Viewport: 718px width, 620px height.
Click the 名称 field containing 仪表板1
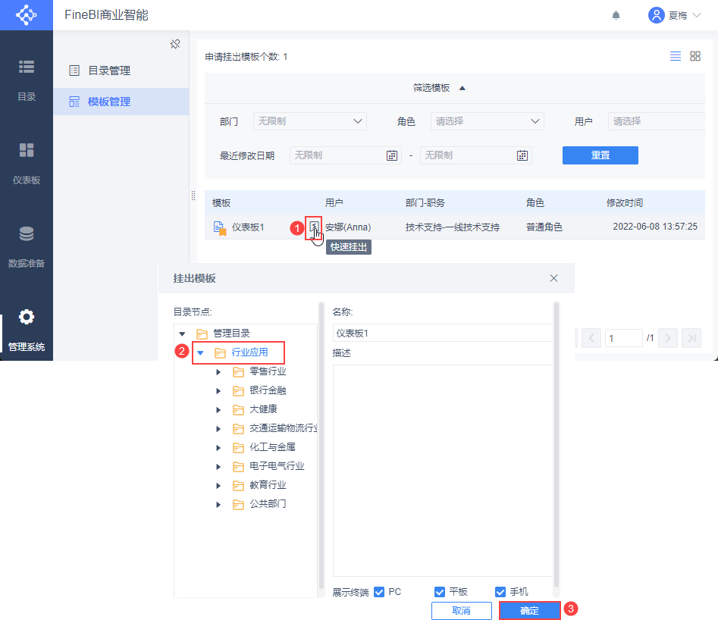[443, 333]
